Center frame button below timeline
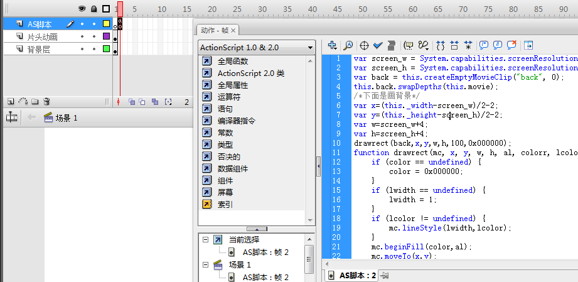The height and width of the screenshot is (282, 578). tap(118, 102)
